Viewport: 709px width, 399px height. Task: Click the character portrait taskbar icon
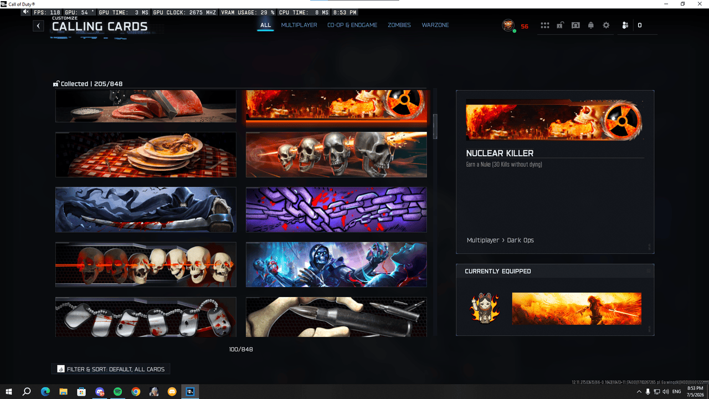click(x=154, y=392)
